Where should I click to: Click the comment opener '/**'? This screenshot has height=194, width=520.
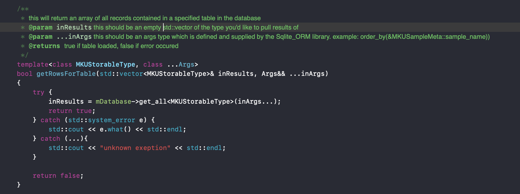click(23, 9)
